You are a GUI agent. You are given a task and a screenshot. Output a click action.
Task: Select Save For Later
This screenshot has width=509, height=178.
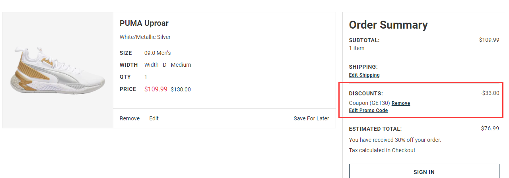311,118
